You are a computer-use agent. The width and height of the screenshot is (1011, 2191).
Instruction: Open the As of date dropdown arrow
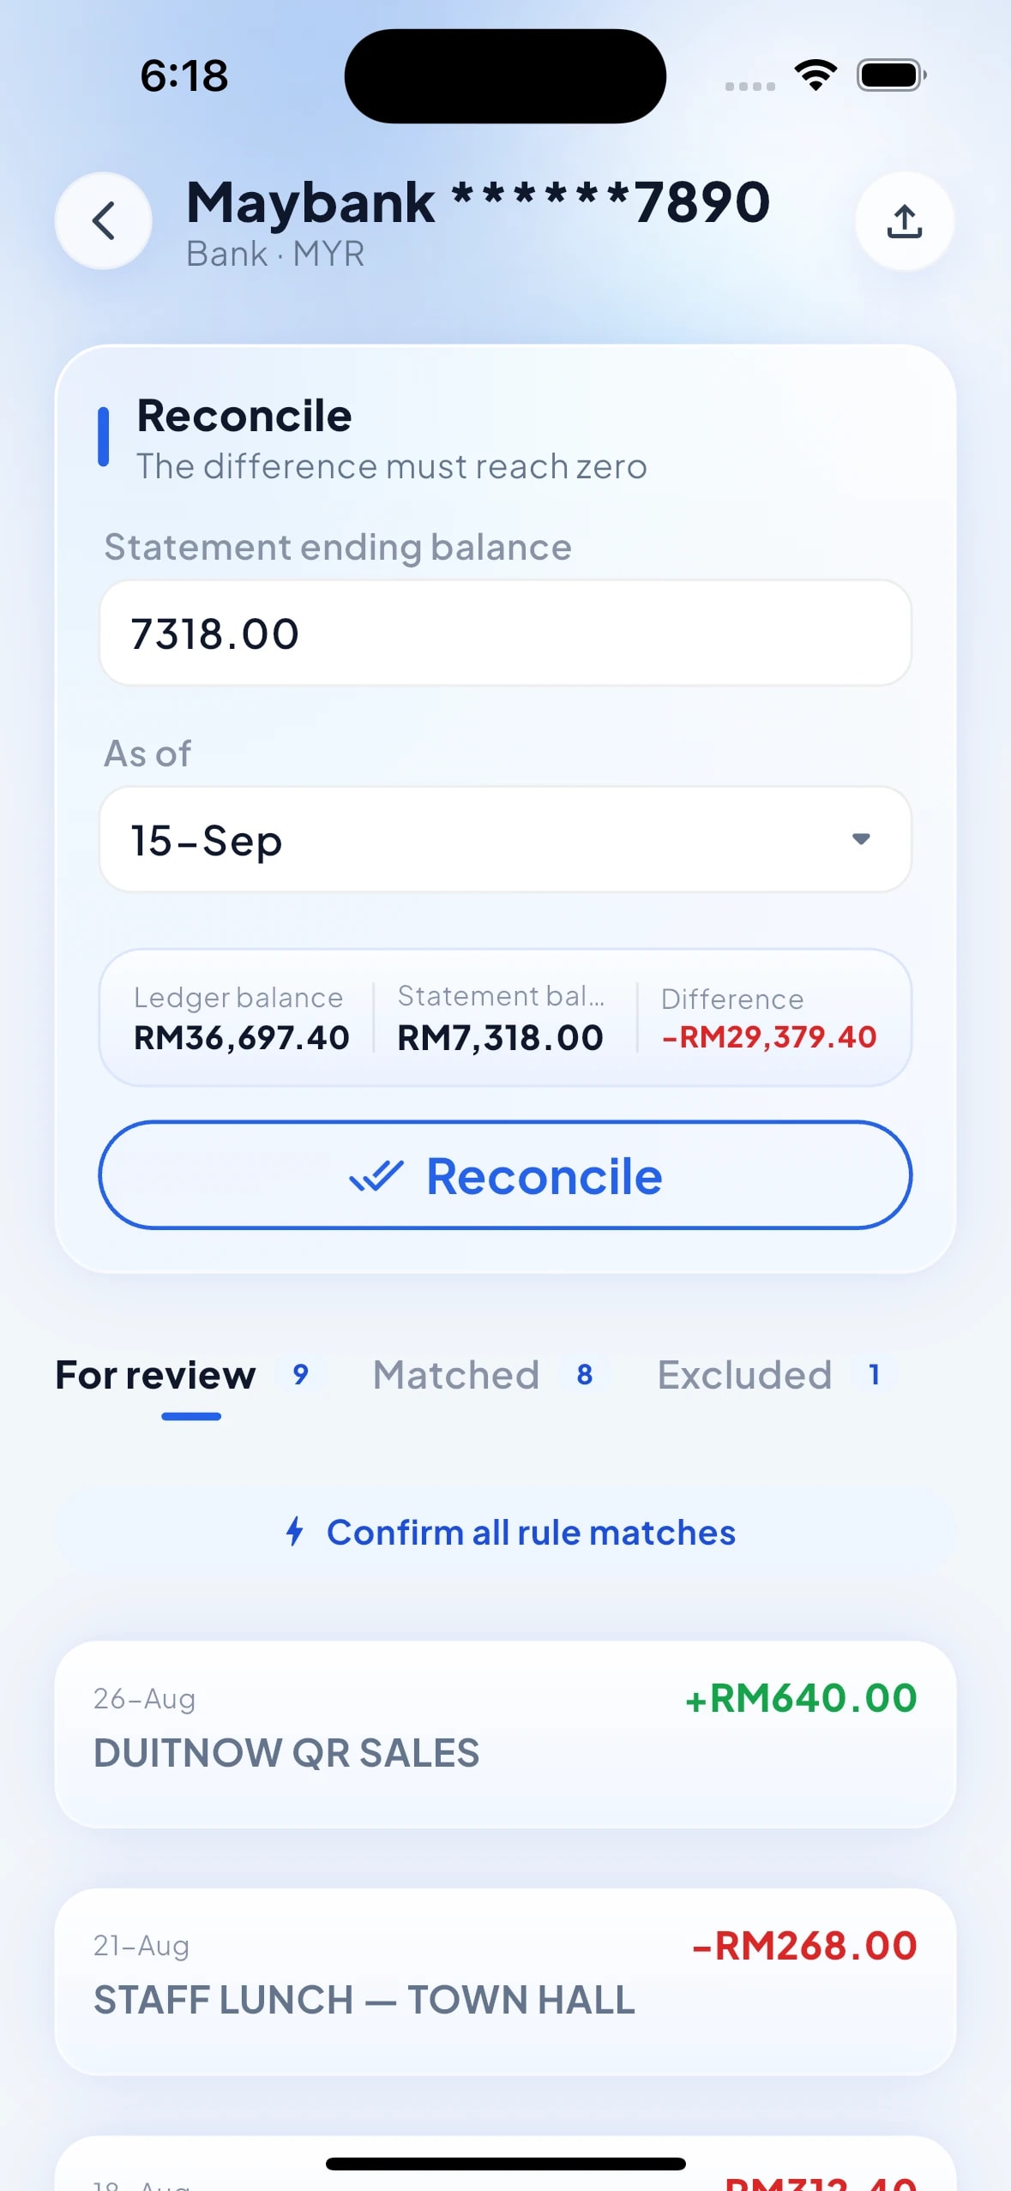(861, 838)
